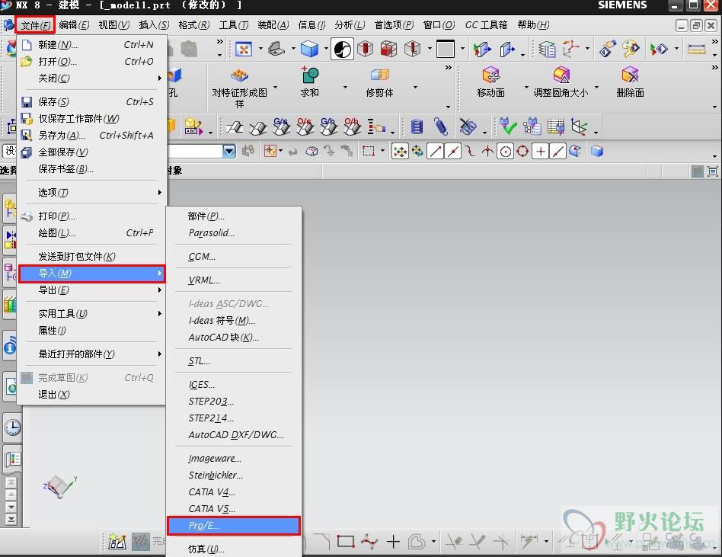The width and height of the screenshot is (722, 557).
Task: Click the black and white circle icon
Action: click(x=342, y=50)
